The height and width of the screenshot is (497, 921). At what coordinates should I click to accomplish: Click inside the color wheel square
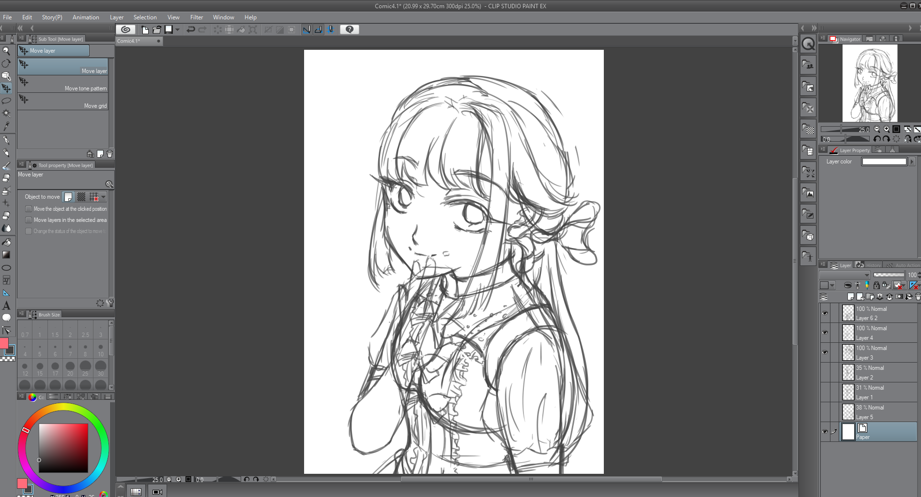pyautogui.click(x=63, y=448)
